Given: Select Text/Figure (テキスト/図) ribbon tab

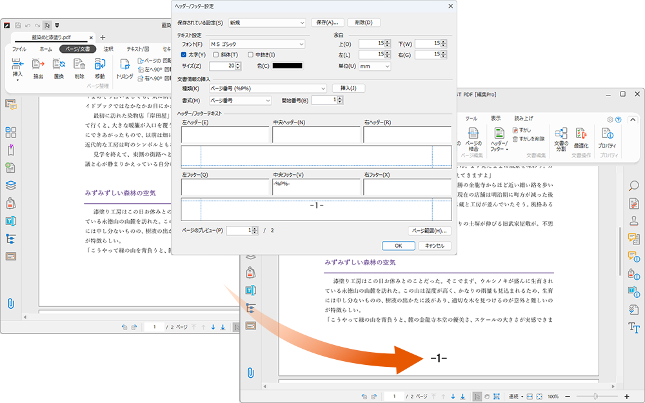Looking at the screenshot, I should 138,49.
